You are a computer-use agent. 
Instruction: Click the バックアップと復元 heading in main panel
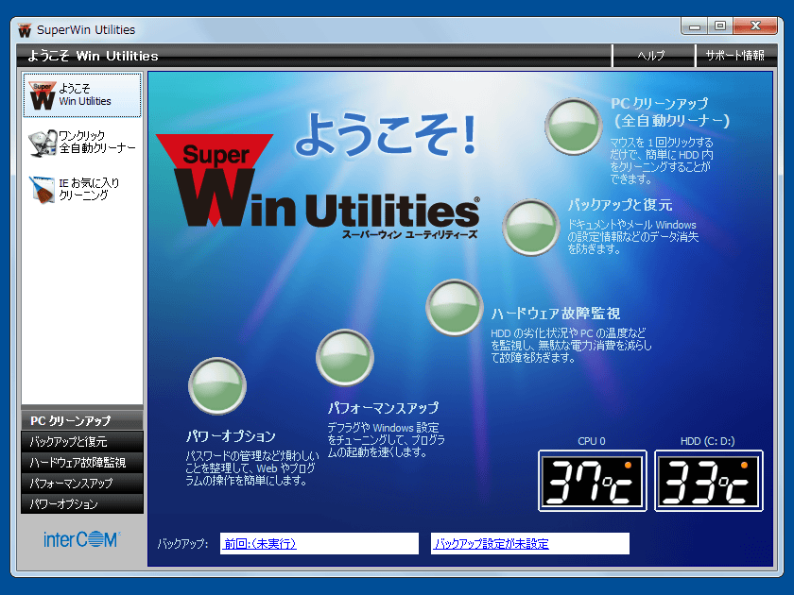(620, 205)
